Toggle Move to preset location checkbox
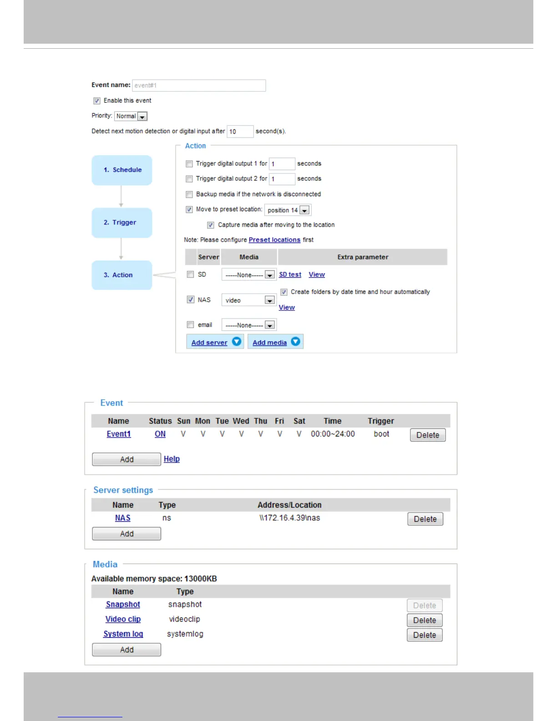Image resolution: width=557 pixels, height=721 pixels. 189,210
